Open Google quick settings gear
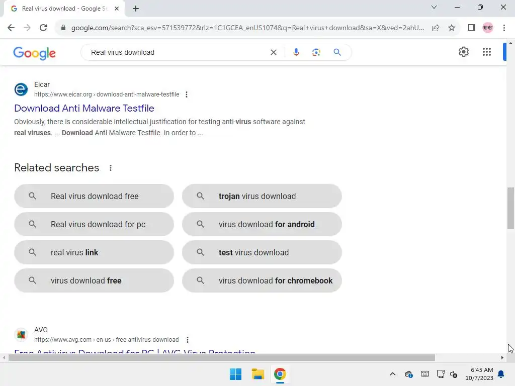This screenshot has height=386, width=515. coord(463,52)
